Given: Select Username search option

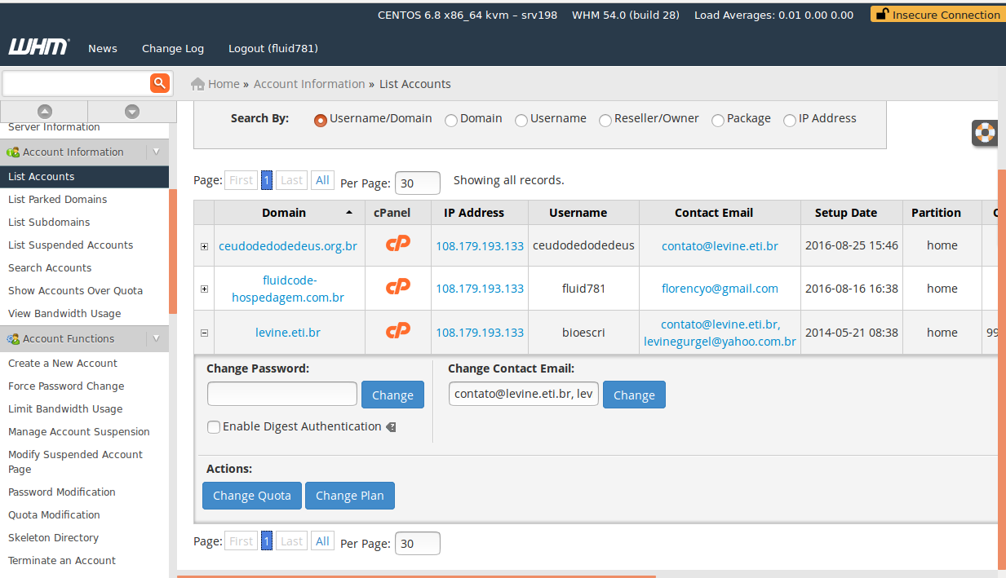Looking at the screenshot, I should [x=521, y=120].
